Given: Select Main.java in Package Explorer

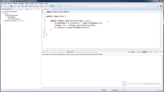Looking at the screenshot, I should pos(13,17).
